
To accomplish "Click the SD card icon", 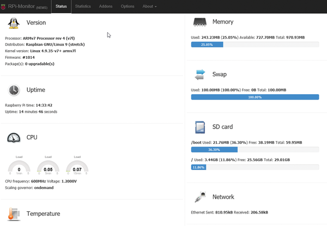I will tap(200, 127).
